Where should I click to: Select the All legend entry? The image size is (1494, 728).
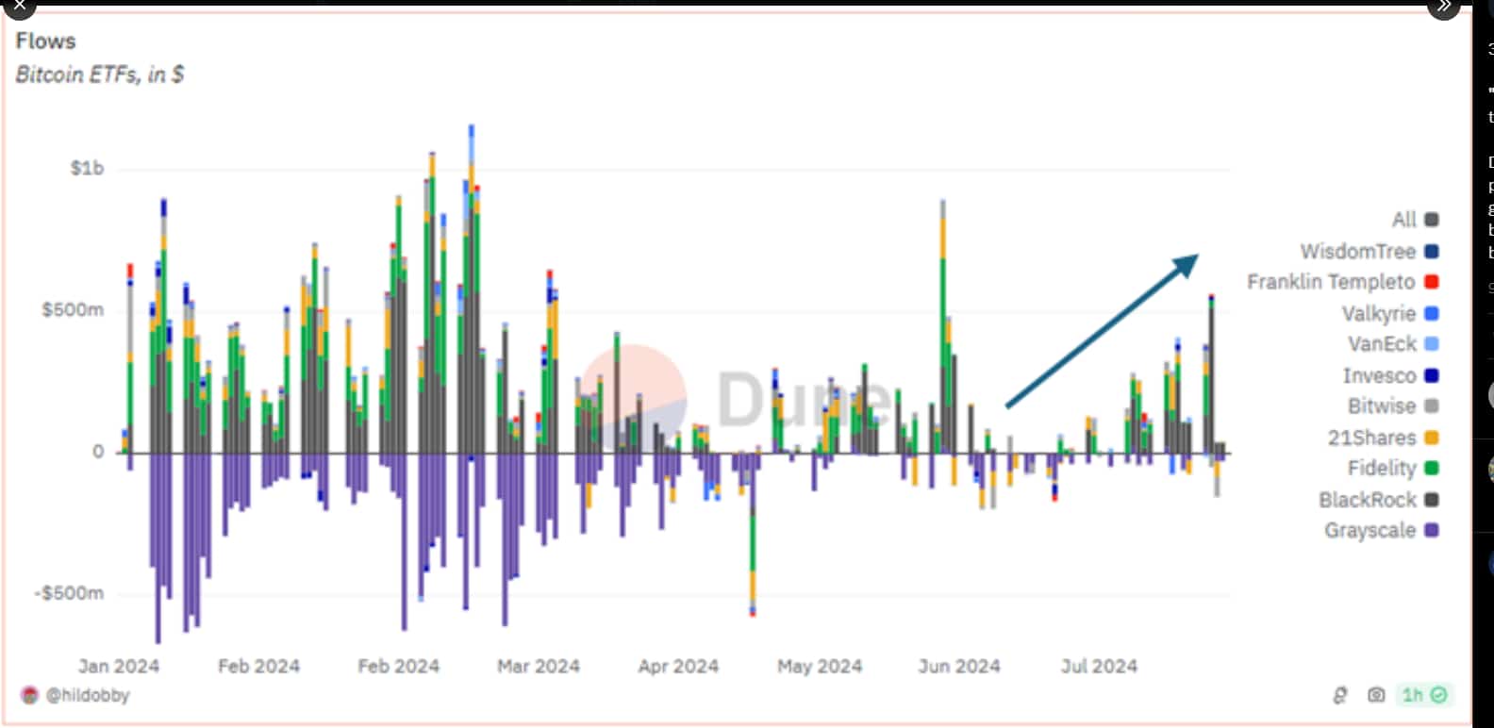click(1404, 220)
